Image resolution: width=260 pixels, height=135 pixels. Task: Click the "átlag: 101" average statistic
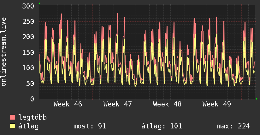click(162, 126)
